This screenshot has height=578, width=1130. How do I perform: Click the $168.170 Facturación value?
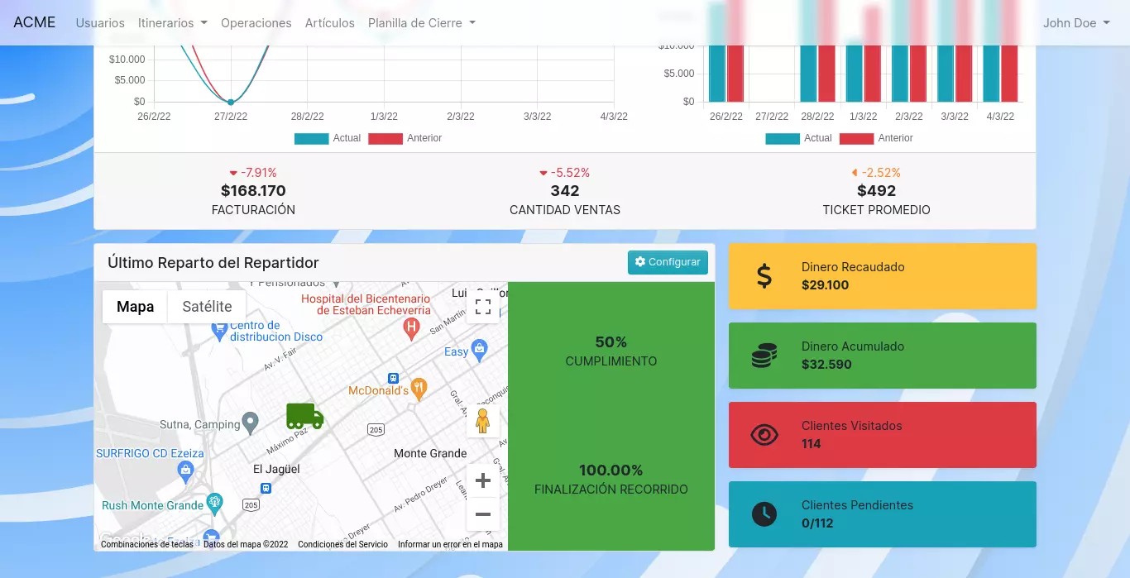coord(253,191)
